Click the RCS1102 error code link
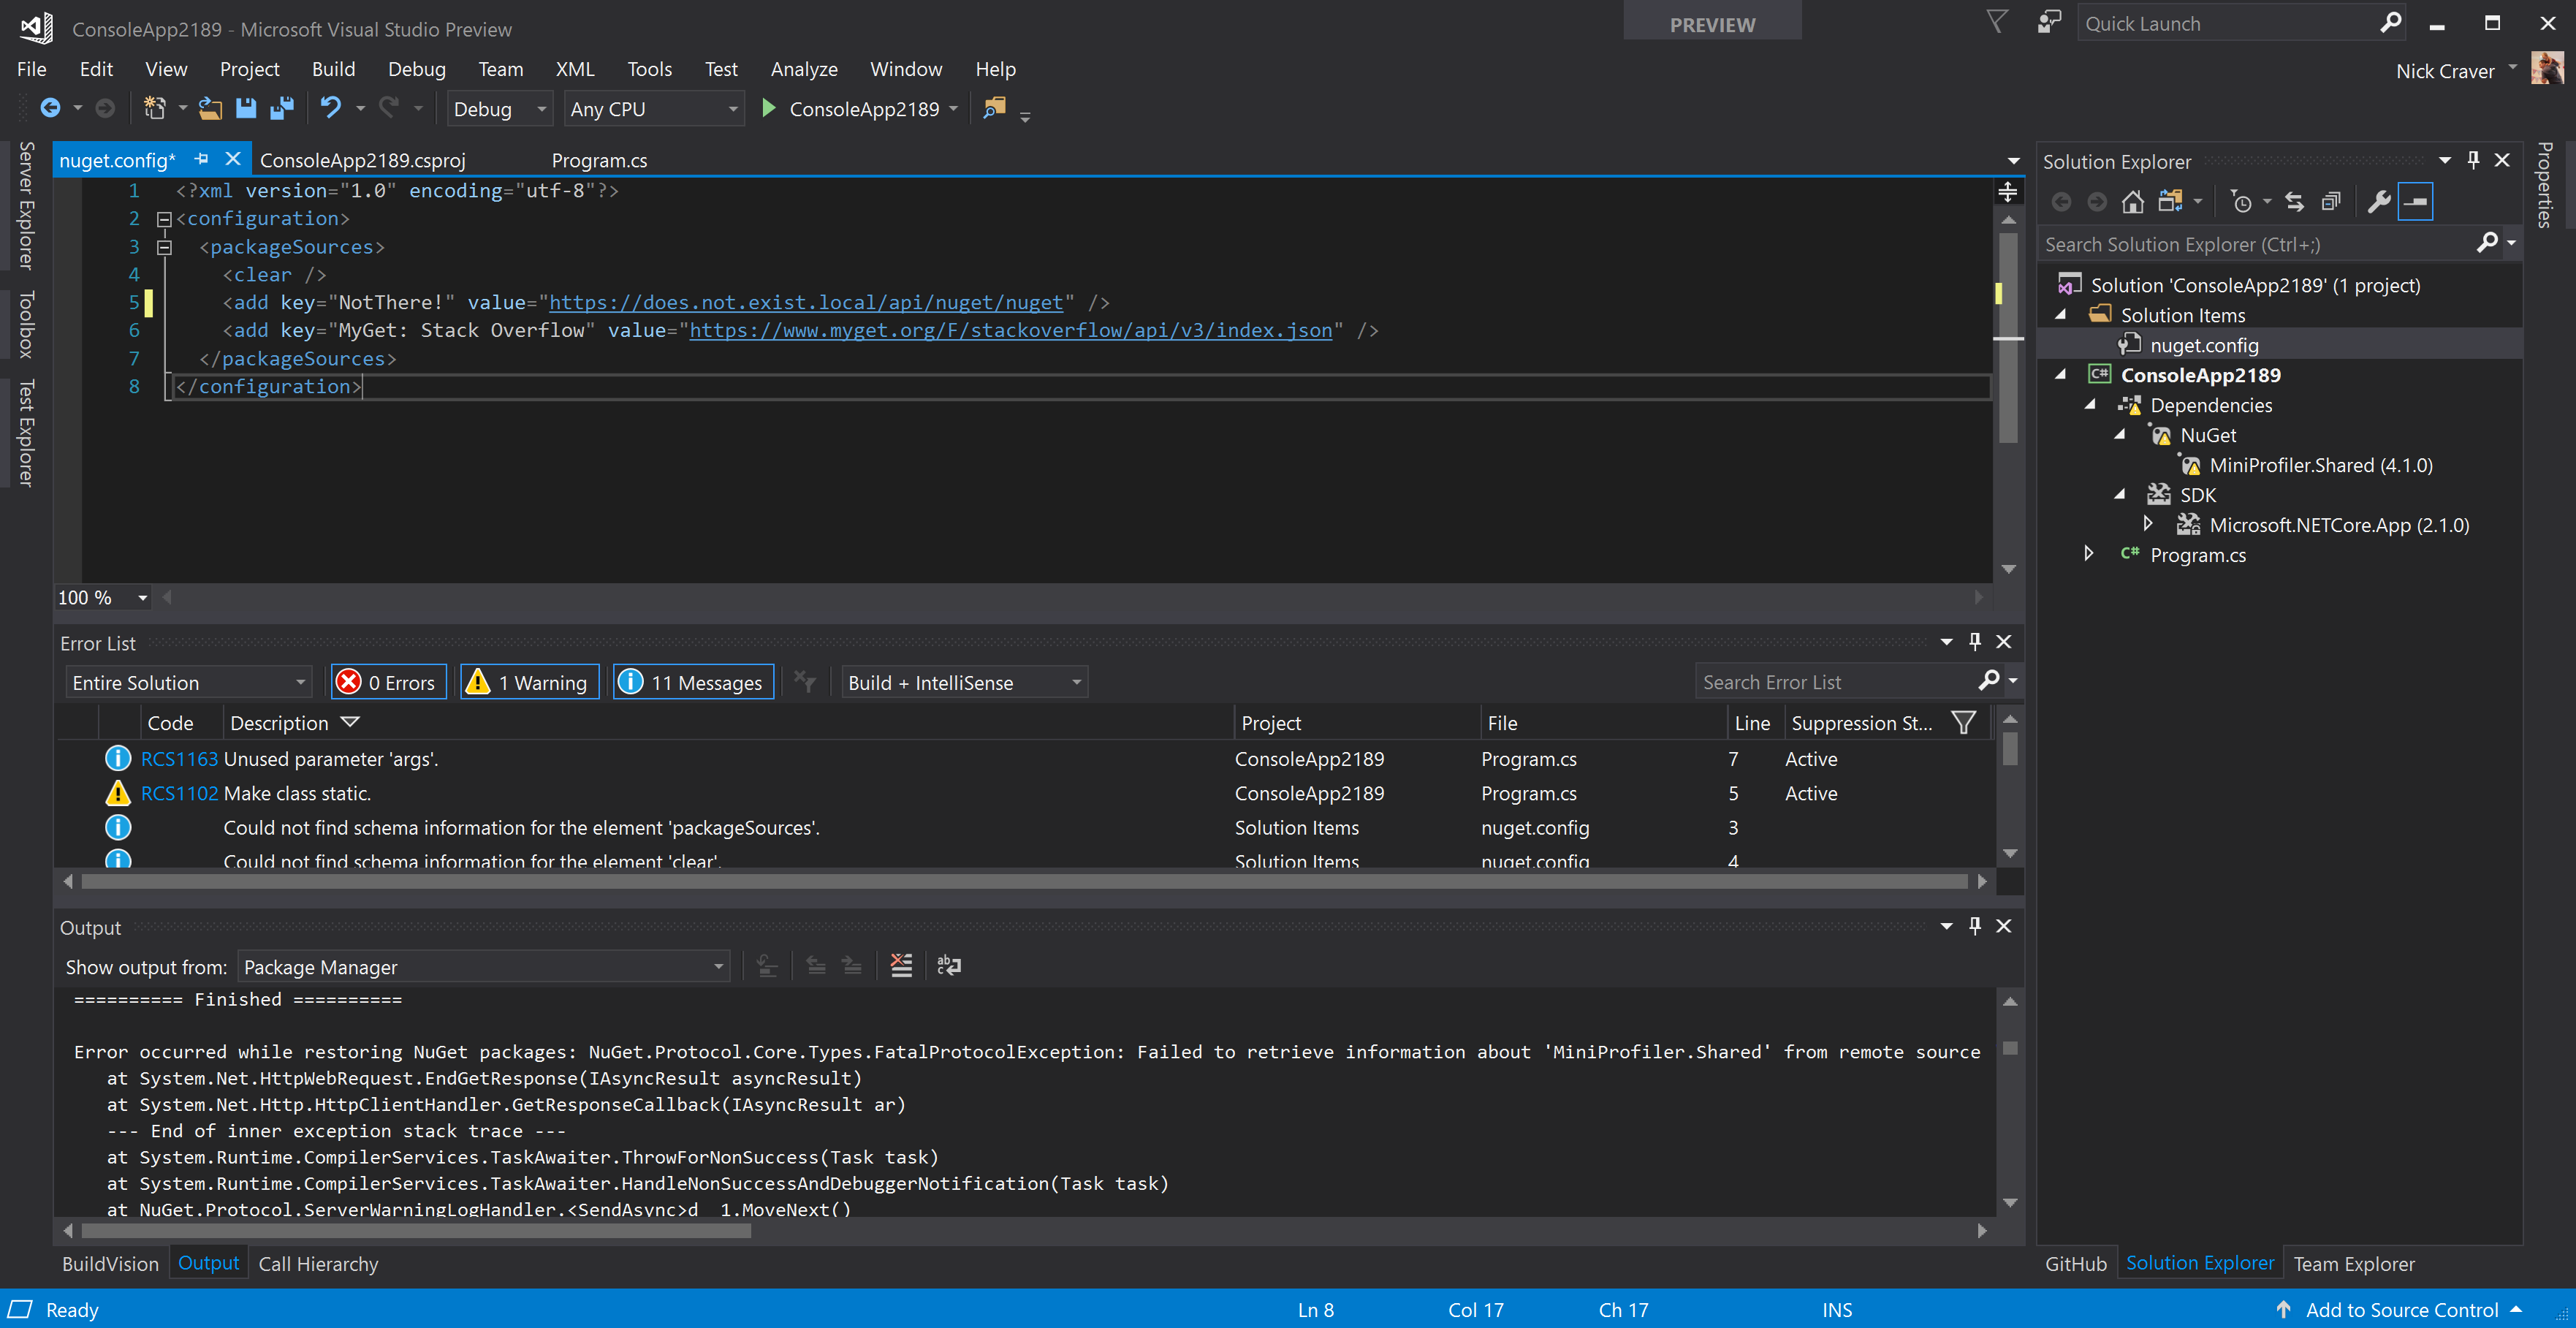This screenshot has height=1328, width=2576. 179,793
